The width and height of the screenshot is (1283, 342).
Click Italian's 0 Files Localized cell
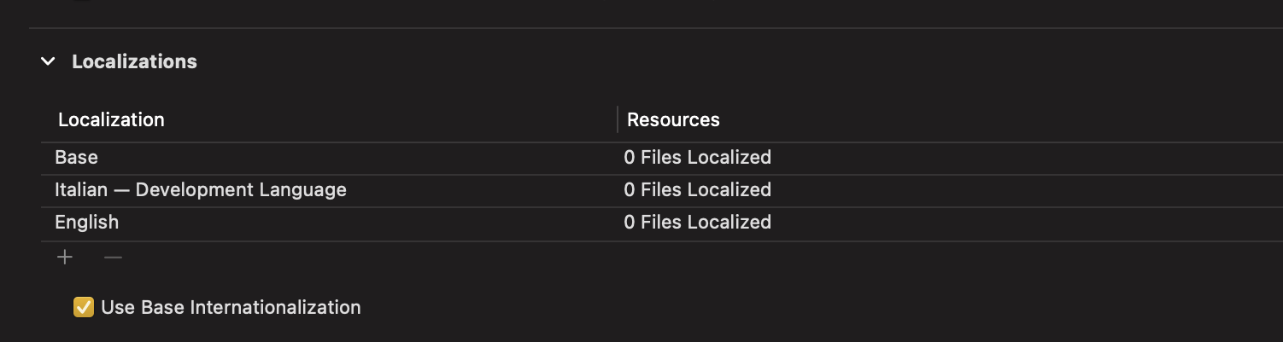[697, 190]
